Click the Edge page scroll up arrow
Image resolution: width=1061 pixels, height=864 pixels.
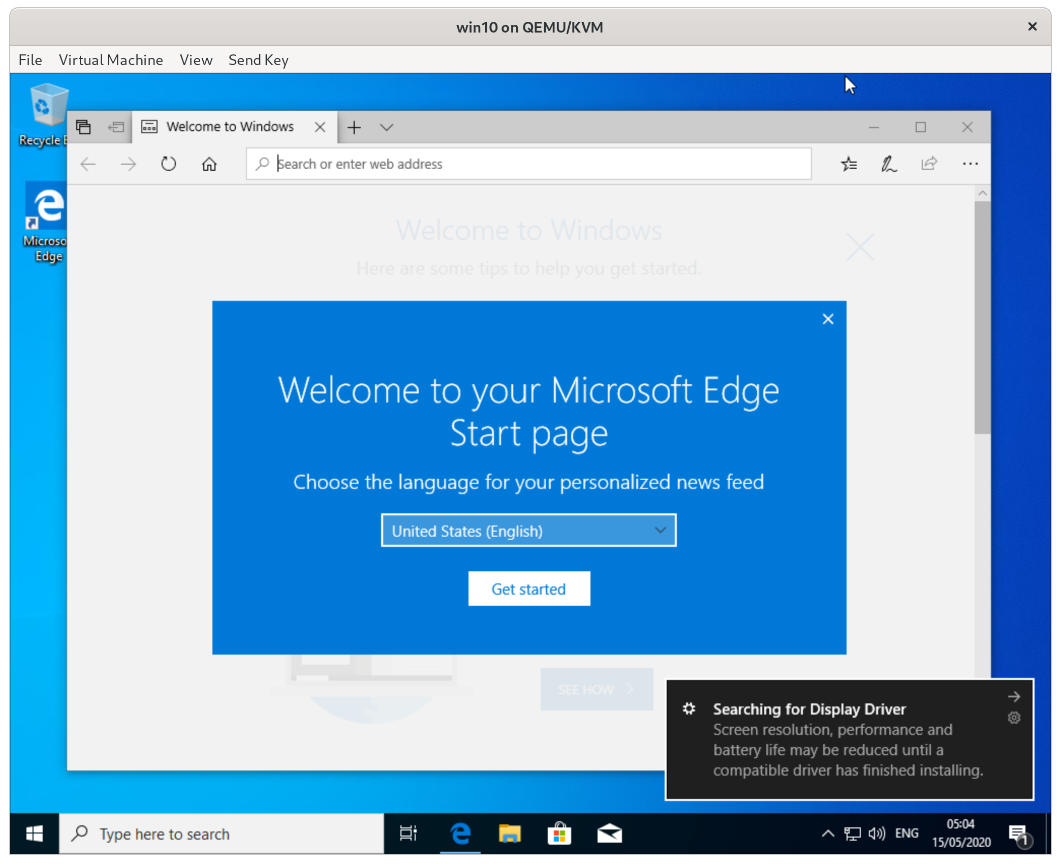point(982,193)
